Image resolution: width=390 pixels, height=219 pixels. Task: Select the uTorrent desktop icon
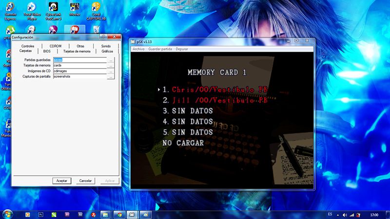point(10,30)
